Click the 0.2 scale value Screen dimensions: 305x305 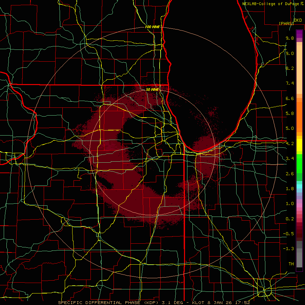(x=290, y=219)
